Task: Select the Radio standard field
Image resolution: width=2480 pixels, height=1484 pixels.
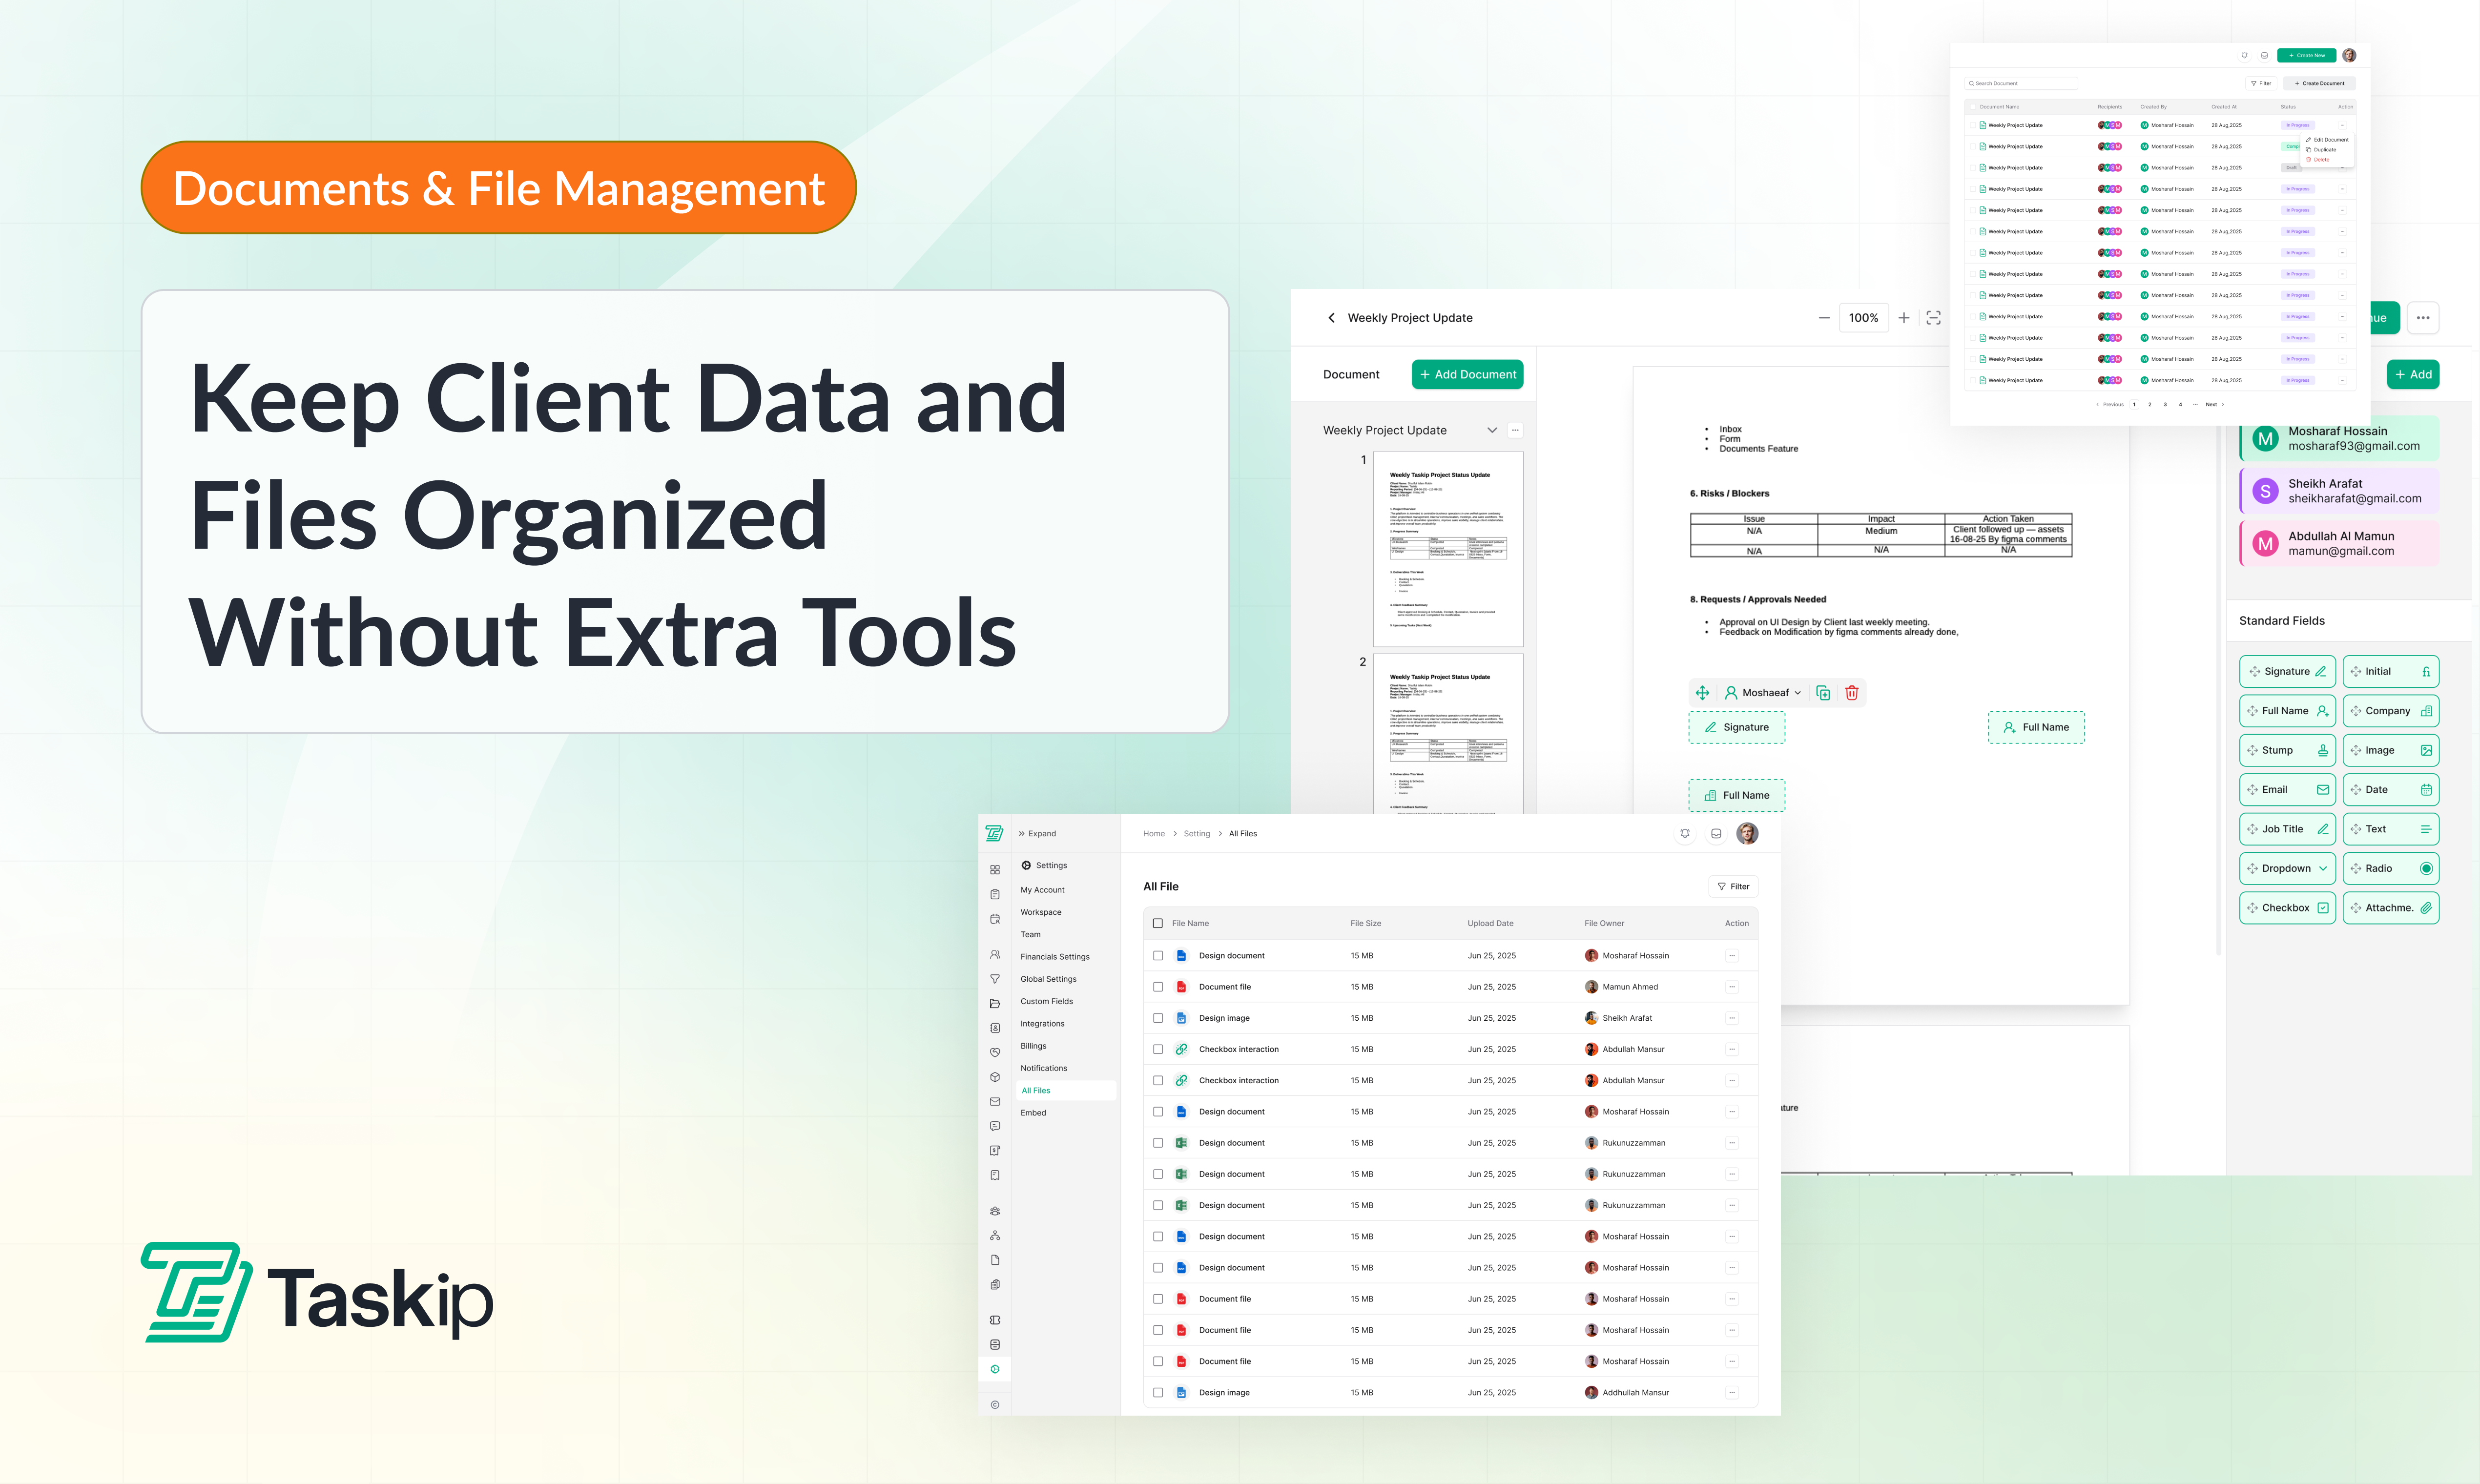Action: (2390, 868)
